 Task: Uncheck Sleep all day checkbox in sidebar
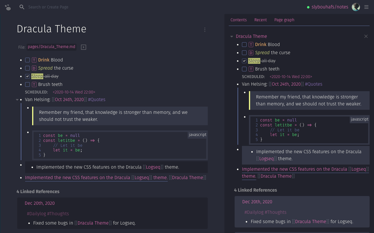(x=244, y=61)
